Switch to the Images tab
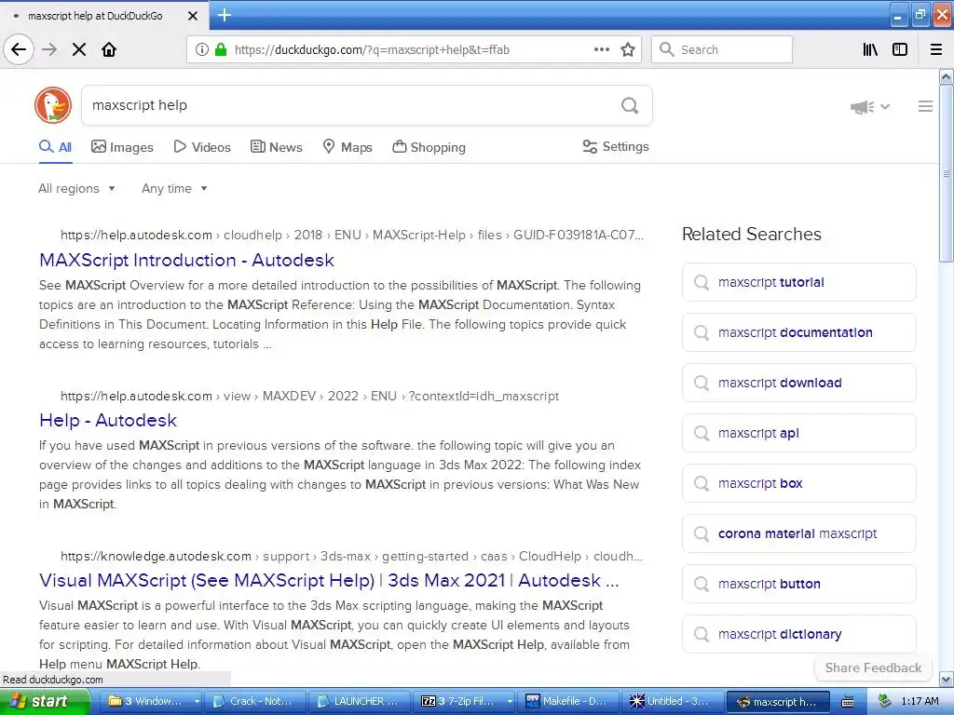The image size is (954, 715). pos(122,147)
